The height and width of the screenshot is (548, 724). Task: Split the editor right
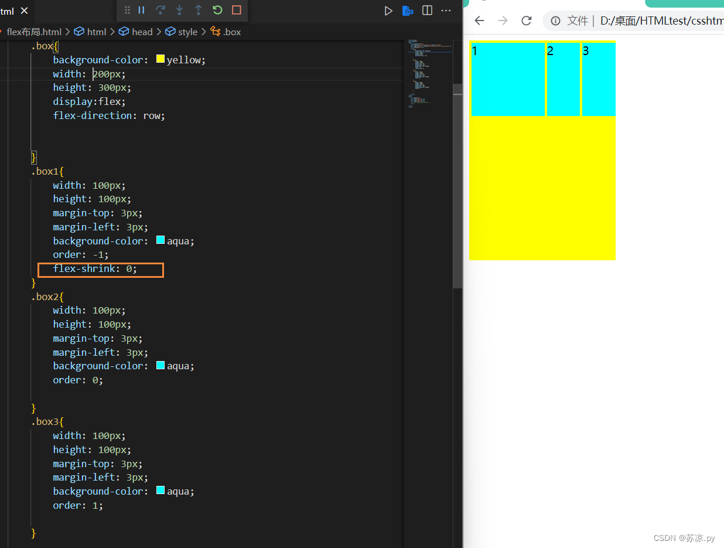pos(427,11)
